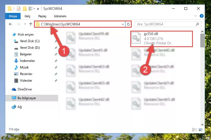Click the Yerel Disk (D:) drive icon
Screen dimensions: 211x140
[16, 48]
